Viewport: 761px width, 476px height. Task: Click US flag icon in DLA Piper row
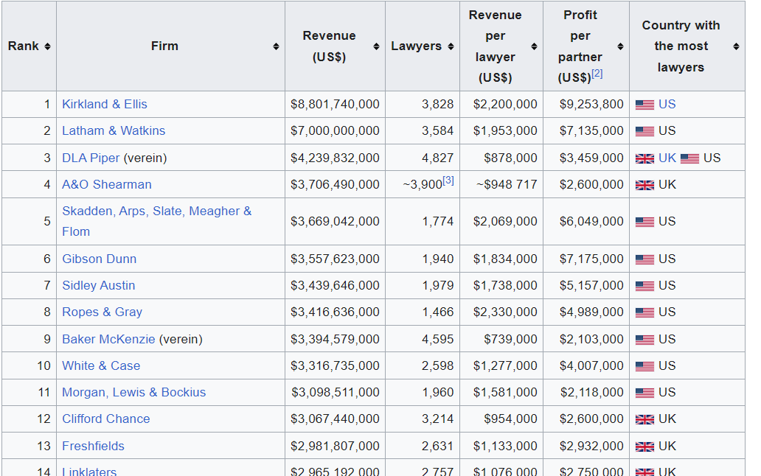coord(689,158)
